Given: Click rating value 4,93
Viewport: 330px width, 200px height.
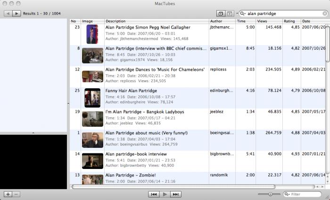Looking at the screenshot, I should pos(295,154).
